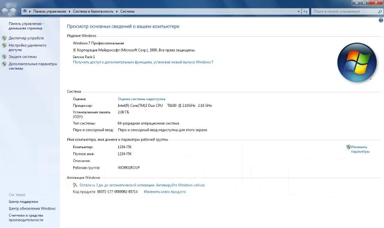
Task: Click the page heading Просмотр основных сведений
Action: pyautogui.click(x=123, y=26)
